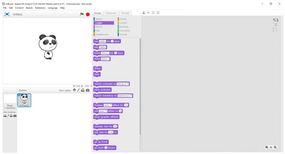
Task: Paint a new backdrop
Action: tap(8, 115)
